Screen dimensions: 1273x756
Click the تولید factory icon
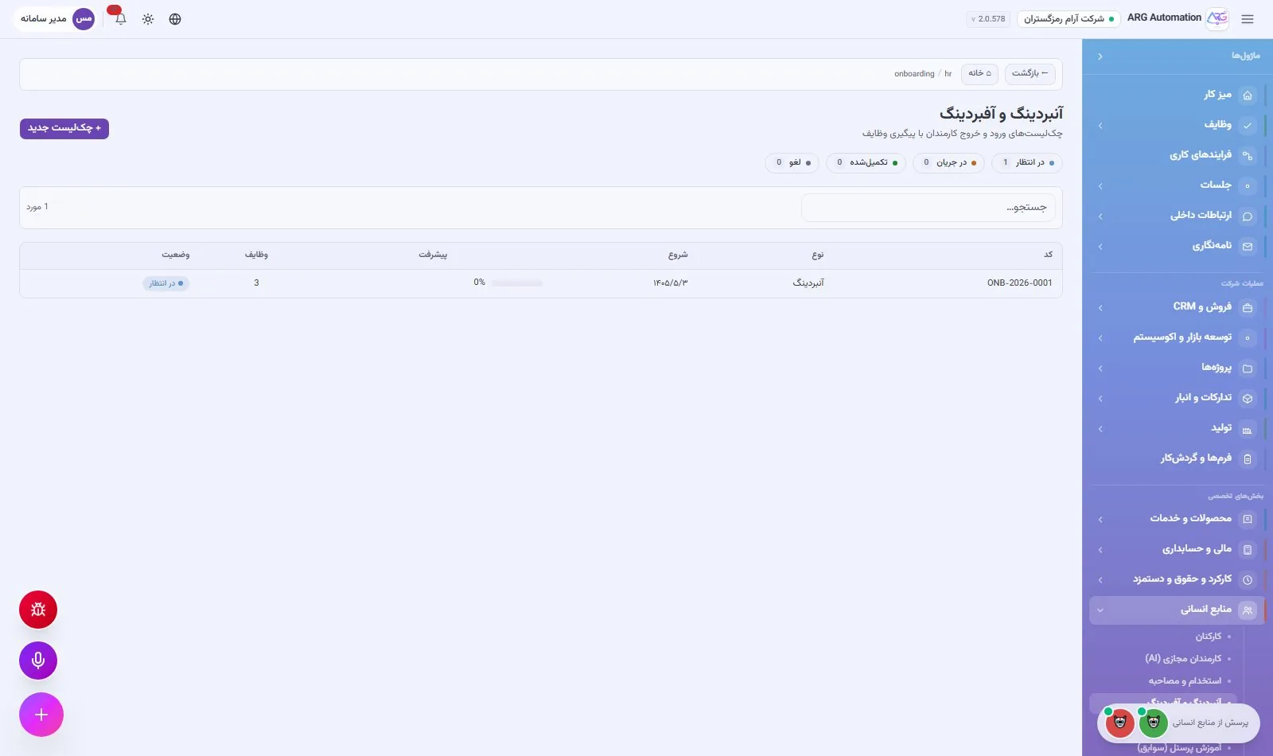coord(1248,428)
